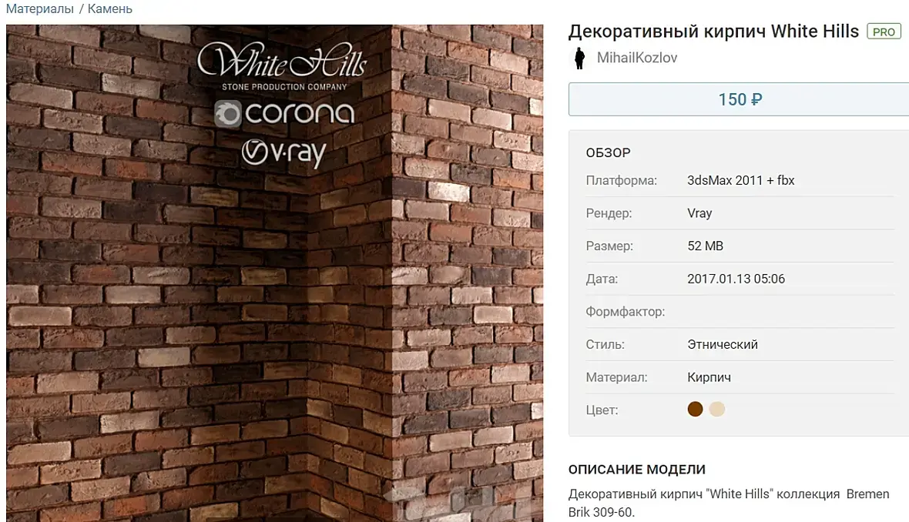Select the beige color swatch
909x522 pixels.
[x=717, y=409]
